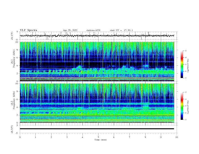Click the ch.3(V) axis label
Image resolution: width=199 pixels, height=154 pixels.
pos(12,129)
